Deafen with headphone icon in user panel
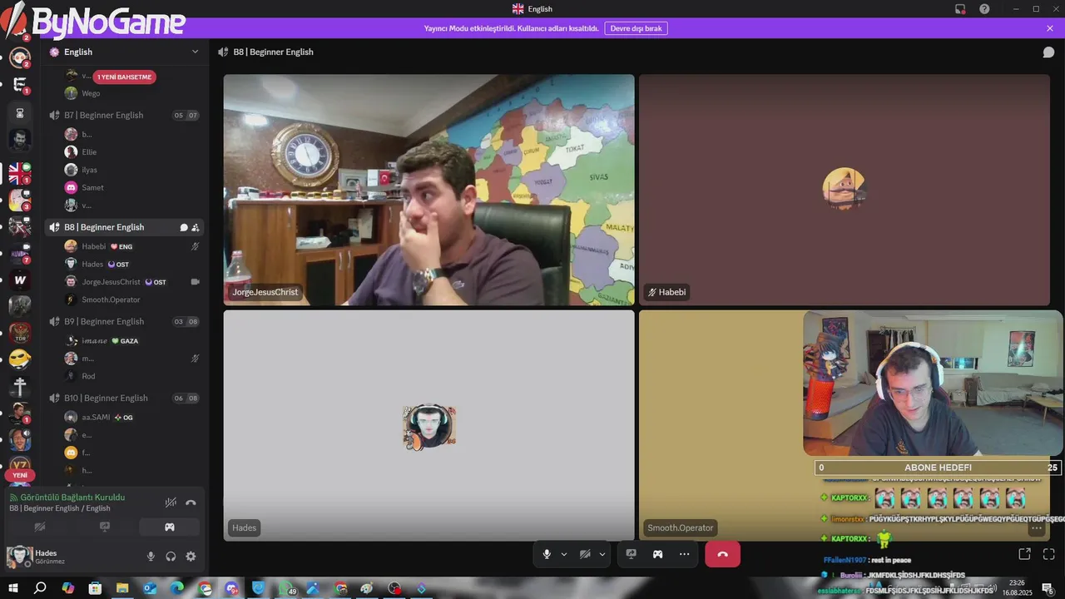Viewport: 1065px width, 599px height. 171,557
